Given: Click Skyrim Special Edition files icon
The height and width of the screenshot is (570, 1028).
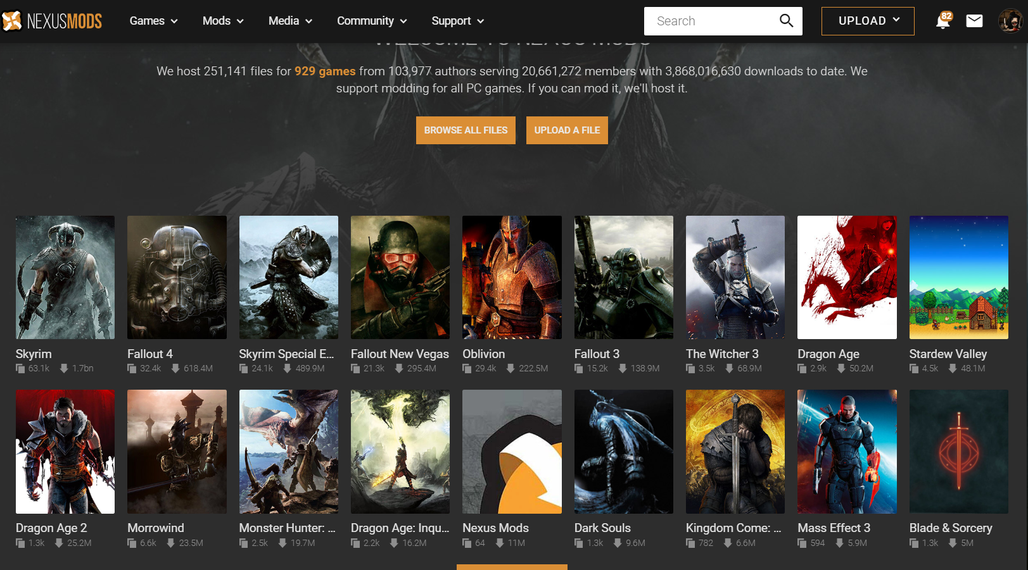Looking at the screenshot, I should (244, 368).
